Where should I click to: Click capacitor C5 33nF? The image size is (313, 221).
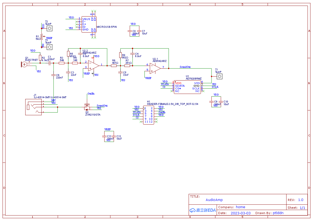pos(120,72)
